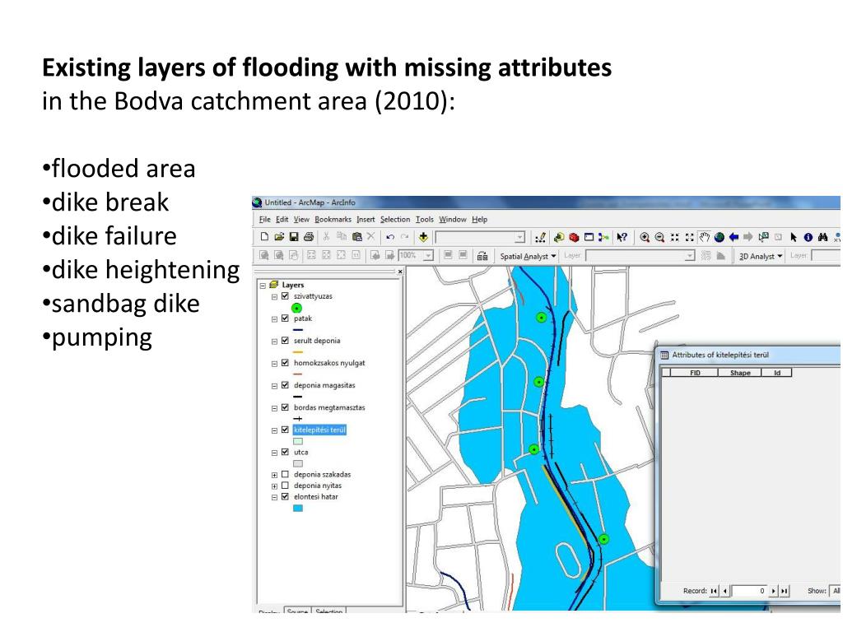Image resolution: width=843 pixels, height=632 pixels.
Task: Activate the Identify info tool
Action: (x=808, y=237)
